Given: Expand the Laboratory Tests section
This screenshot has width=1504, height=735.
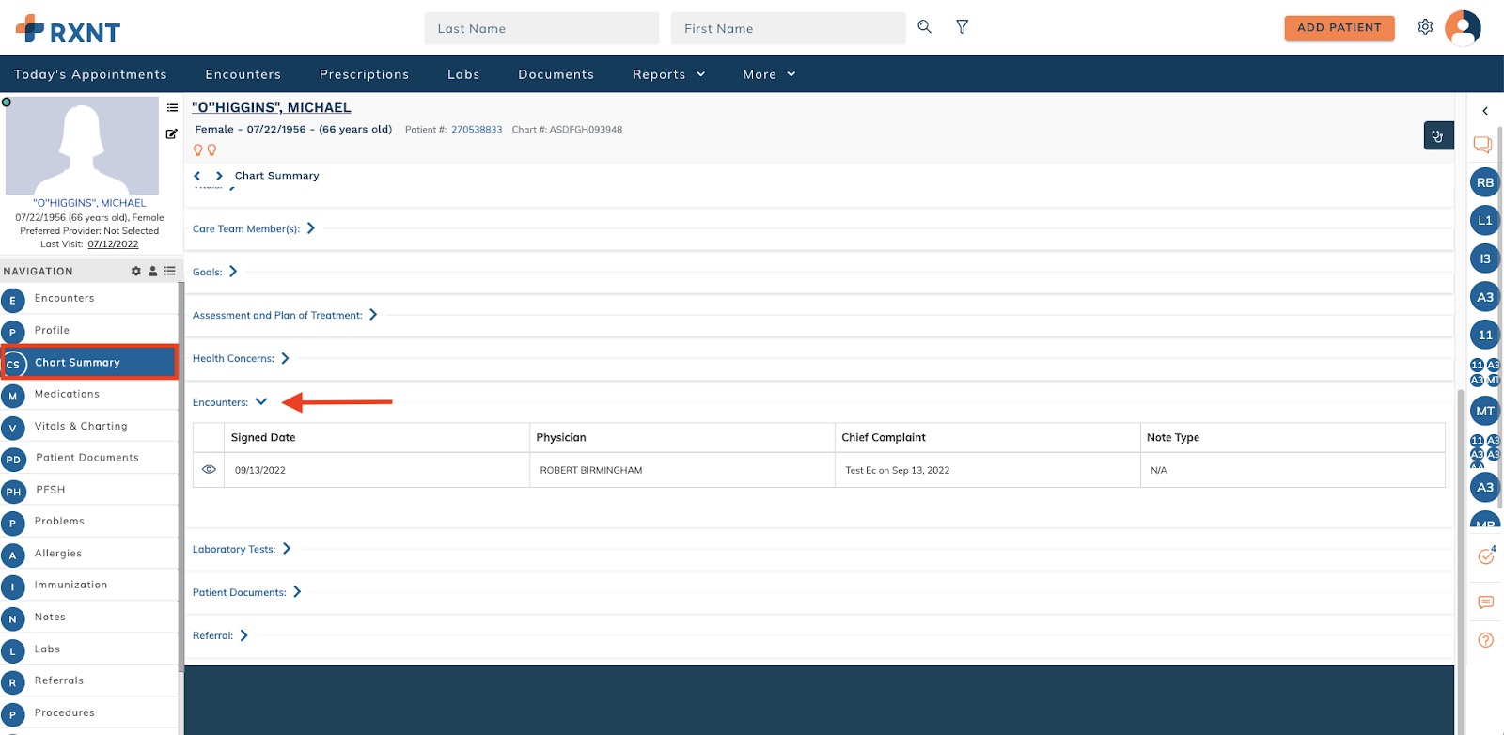Looking at the screenshot, I should coord(287,549).
